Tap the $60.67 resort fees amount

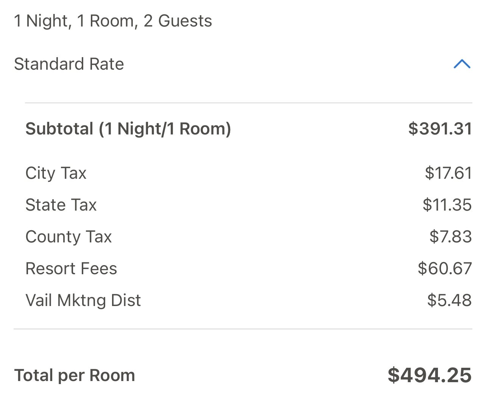445,269
